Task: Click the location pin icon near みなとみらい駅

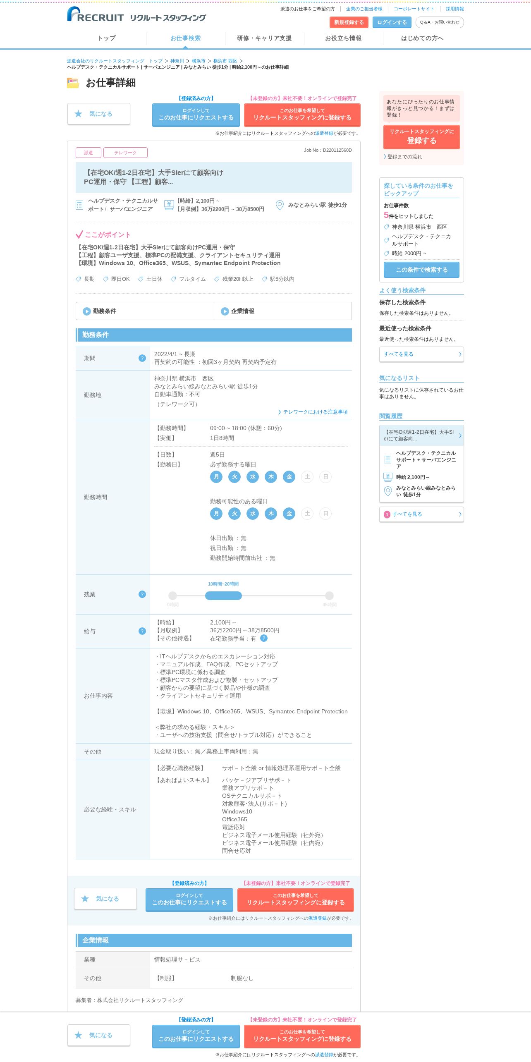Action: click(280, 205)
